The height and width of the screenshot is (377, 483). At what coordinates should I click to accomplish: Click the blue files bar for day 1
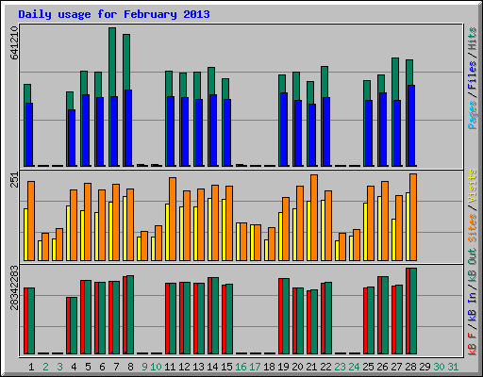point(29,135)
